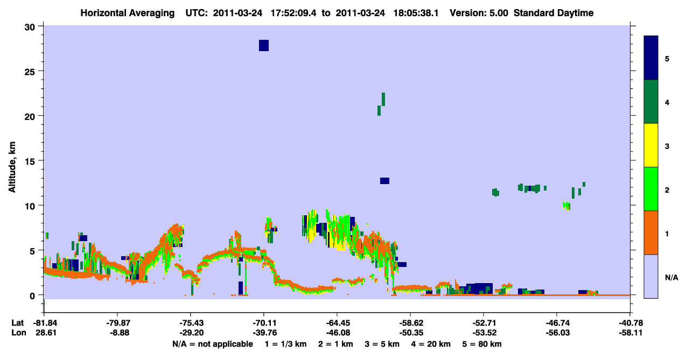Select the bright green level 2 colorbar segment
Viewport: 700px width, 359px height.
pyautogui.click(x=651, y=189)
